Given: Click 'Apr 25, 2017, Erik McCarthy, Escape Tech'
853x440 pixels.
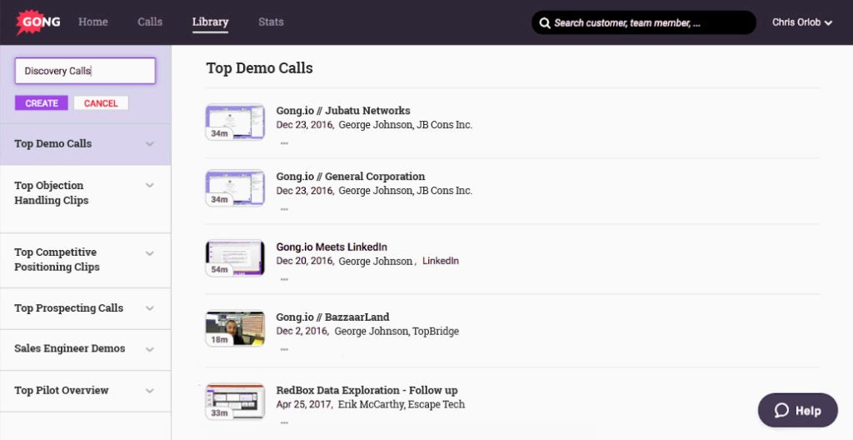Looking at the screenshot, I should (371, 404).
